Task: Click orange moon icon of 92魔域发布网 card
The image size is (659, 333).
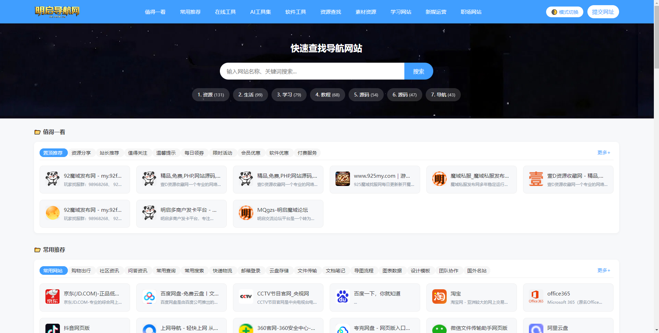Action: coord(53,213)
